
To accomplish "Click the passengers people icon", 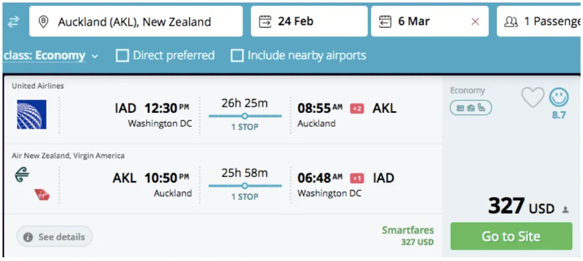I will (x=511, y=21).
